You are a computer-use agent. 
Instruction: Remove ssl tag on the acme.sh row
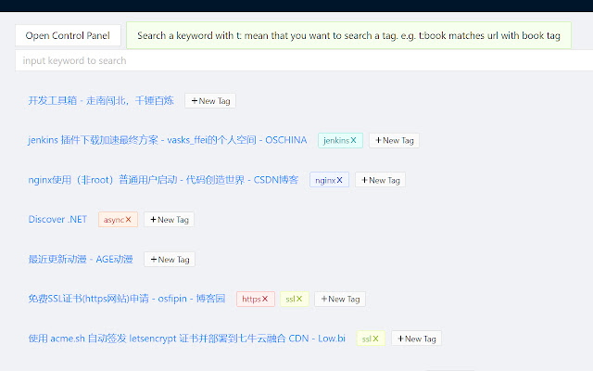click(x=376, y=339)
